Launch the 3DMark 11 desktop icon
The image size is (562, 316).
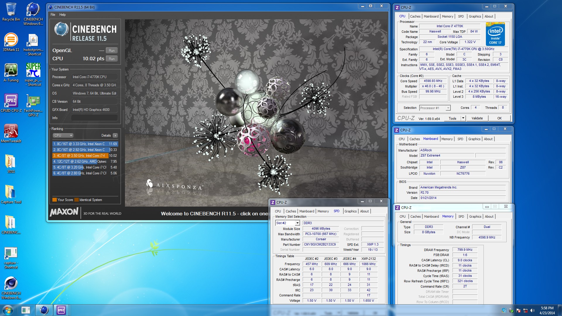[11, 42]
